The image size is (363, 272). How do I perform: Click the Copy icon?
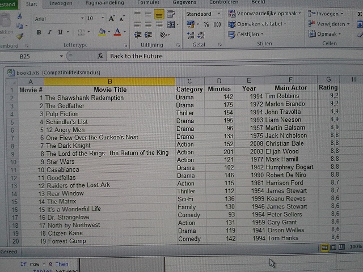[x=19, y=25]
